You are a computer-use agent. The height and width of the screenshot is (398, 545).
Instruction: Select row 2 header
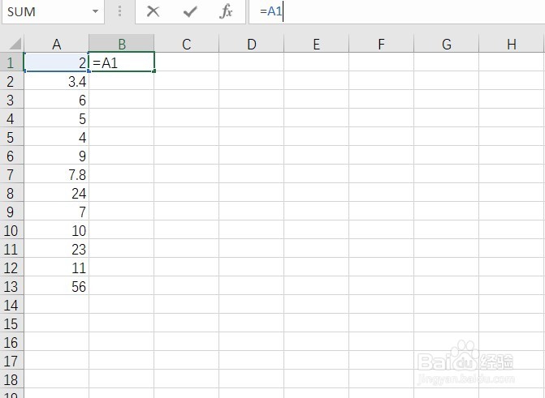[11, 81]
